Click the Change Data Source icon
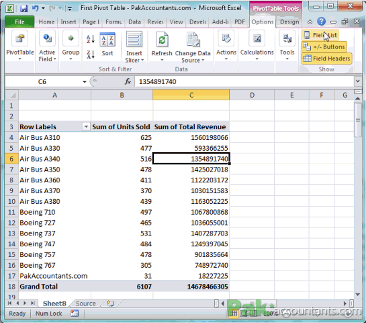 coord(193,40)
